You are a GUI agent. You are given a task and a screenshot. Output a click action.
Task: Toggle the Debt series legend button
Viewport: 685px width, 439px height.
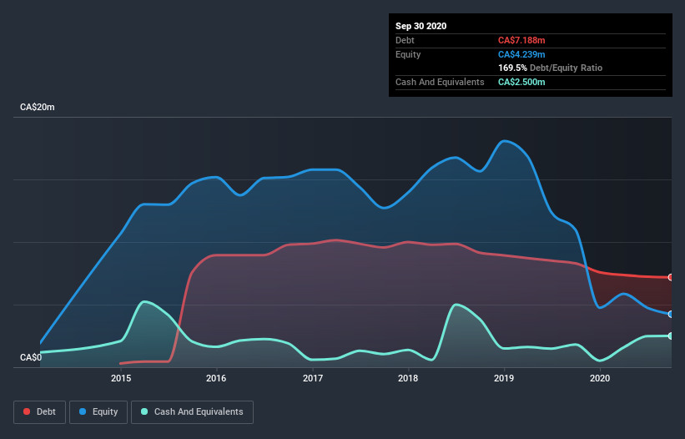(x=39, y=412)
